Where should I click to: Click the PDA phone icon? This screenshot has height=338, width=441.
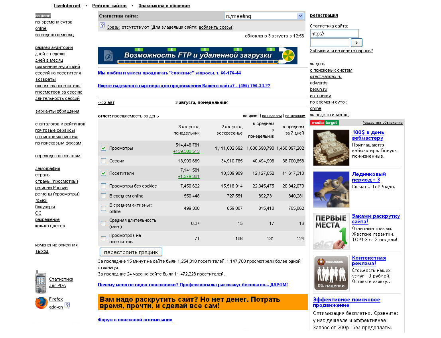pyautogui.click(x=41, y=281)
